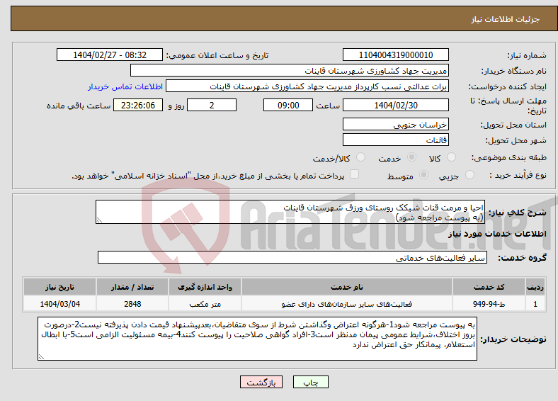This screenshot has width=558, height=401.
Task: Click the deadline date field 1404/02/30
Action: 395,105
